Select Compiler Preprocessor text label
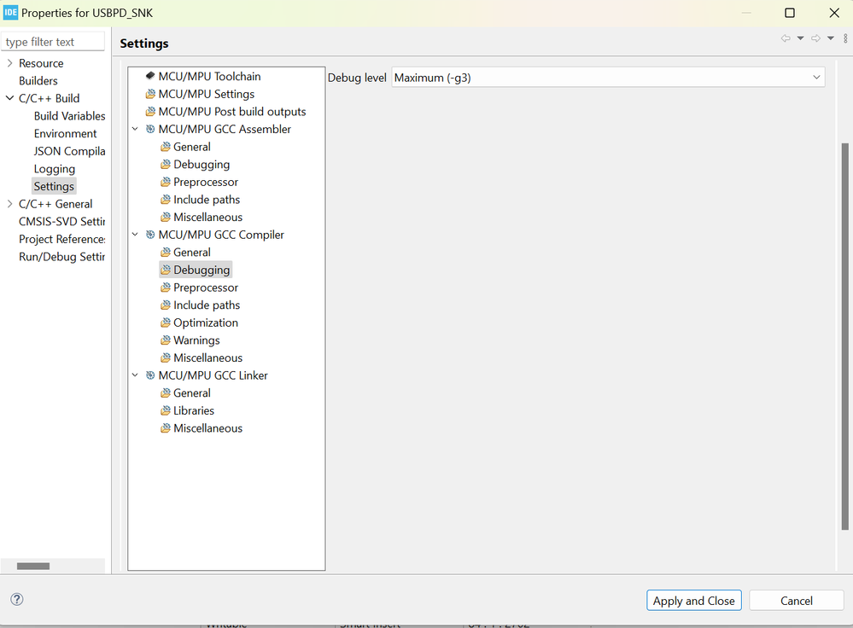The height and width of the screenshot is (628, 853). [x=206, y=287]
